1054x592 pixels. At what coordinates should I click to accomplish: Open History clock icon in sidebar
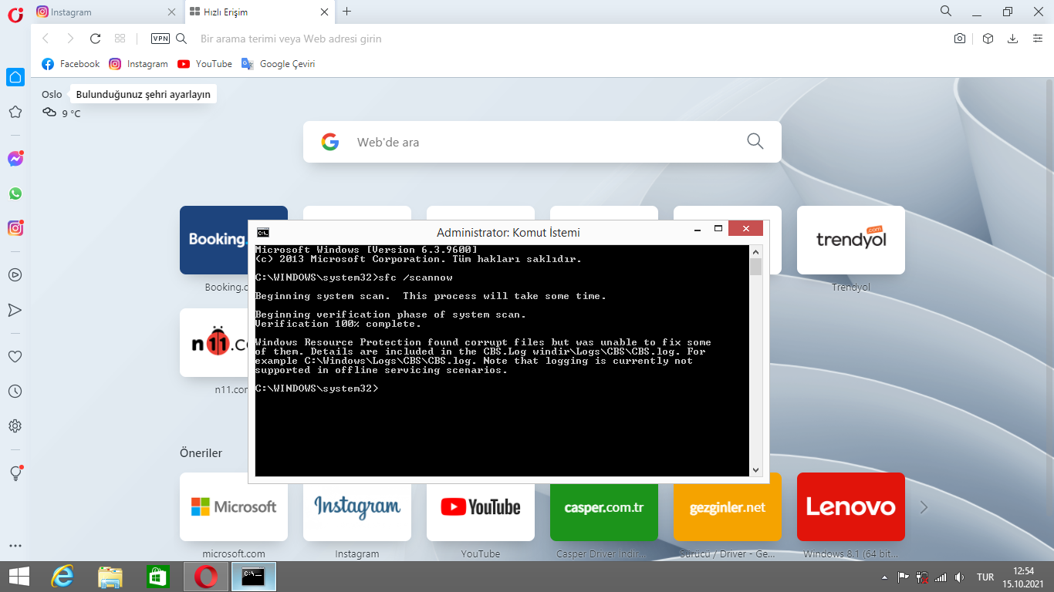tap(15, 391)
